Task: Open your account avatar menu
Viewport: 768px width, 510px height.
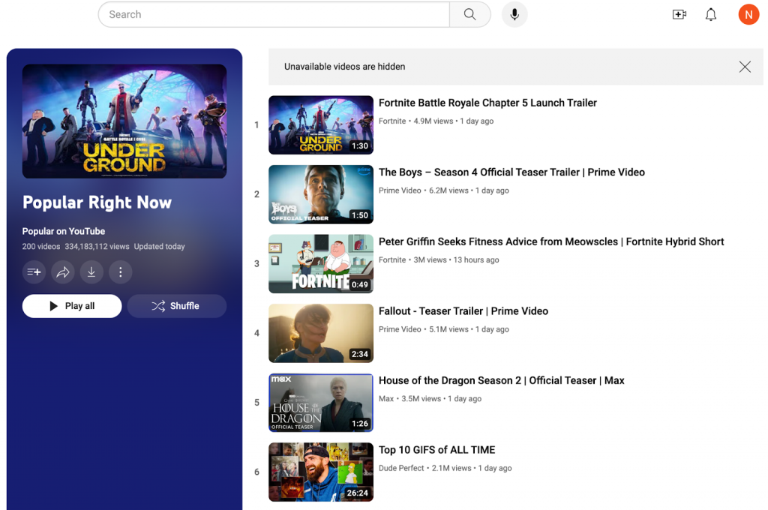Action: click(x=748, y=14)
